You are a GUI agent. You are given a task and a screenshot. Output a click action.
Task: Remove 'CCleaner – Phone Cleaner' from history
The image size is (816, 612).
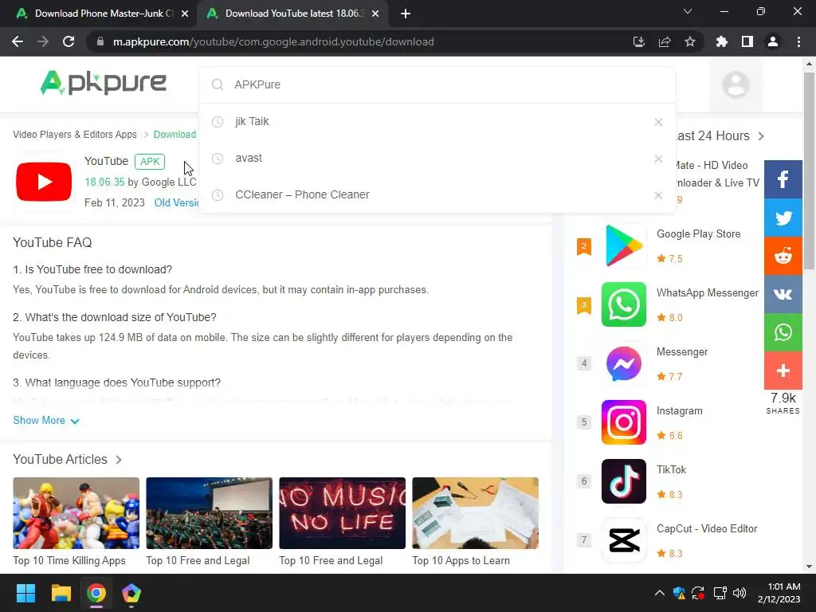pyautogui.click(x=658, y=195)
